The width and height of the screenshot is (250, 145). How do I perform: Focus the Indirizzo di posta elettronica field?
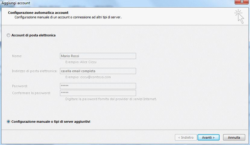(x=98, y=71)
